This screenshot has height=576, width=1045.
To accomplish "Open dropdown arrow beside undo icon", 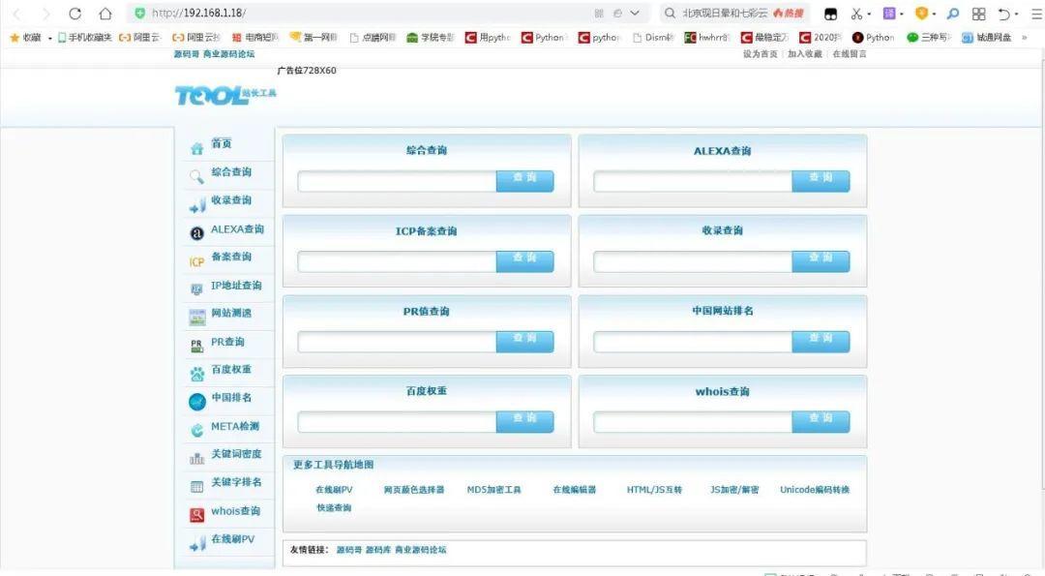I will coord(1016,14).
